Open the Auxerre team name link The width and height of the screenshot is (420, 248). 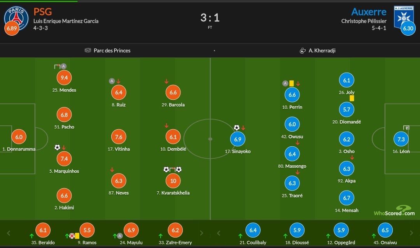pyautogui.click(x=369, y=12)
